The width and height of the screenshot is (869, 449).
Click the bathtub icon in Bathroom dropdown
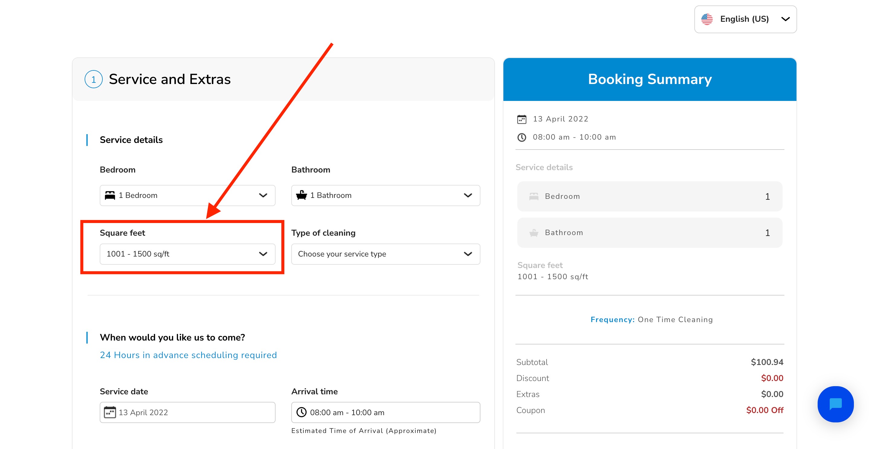pyautogui.click(x=301, y=195)
